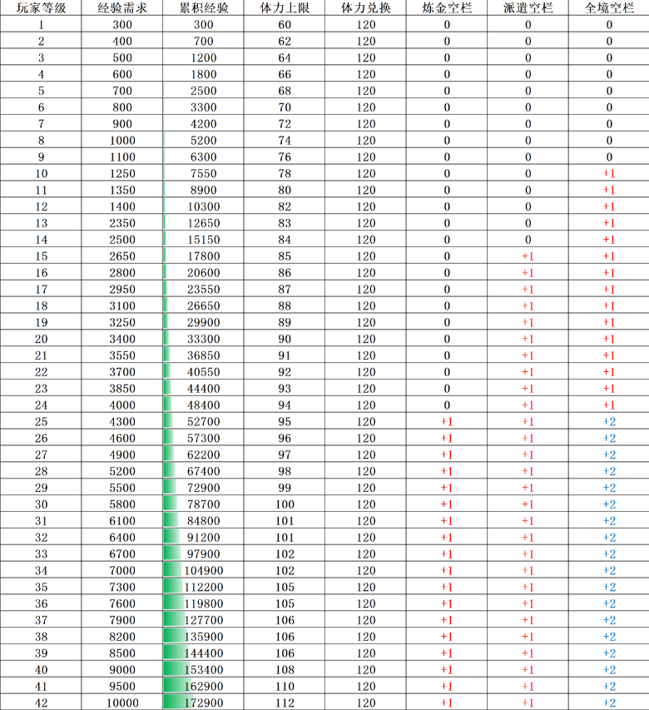The width and height of the screenshot is (649, 710).
Task: Click the 派遣空栏 +1 cell for level 15
Action: pos(528,256)
